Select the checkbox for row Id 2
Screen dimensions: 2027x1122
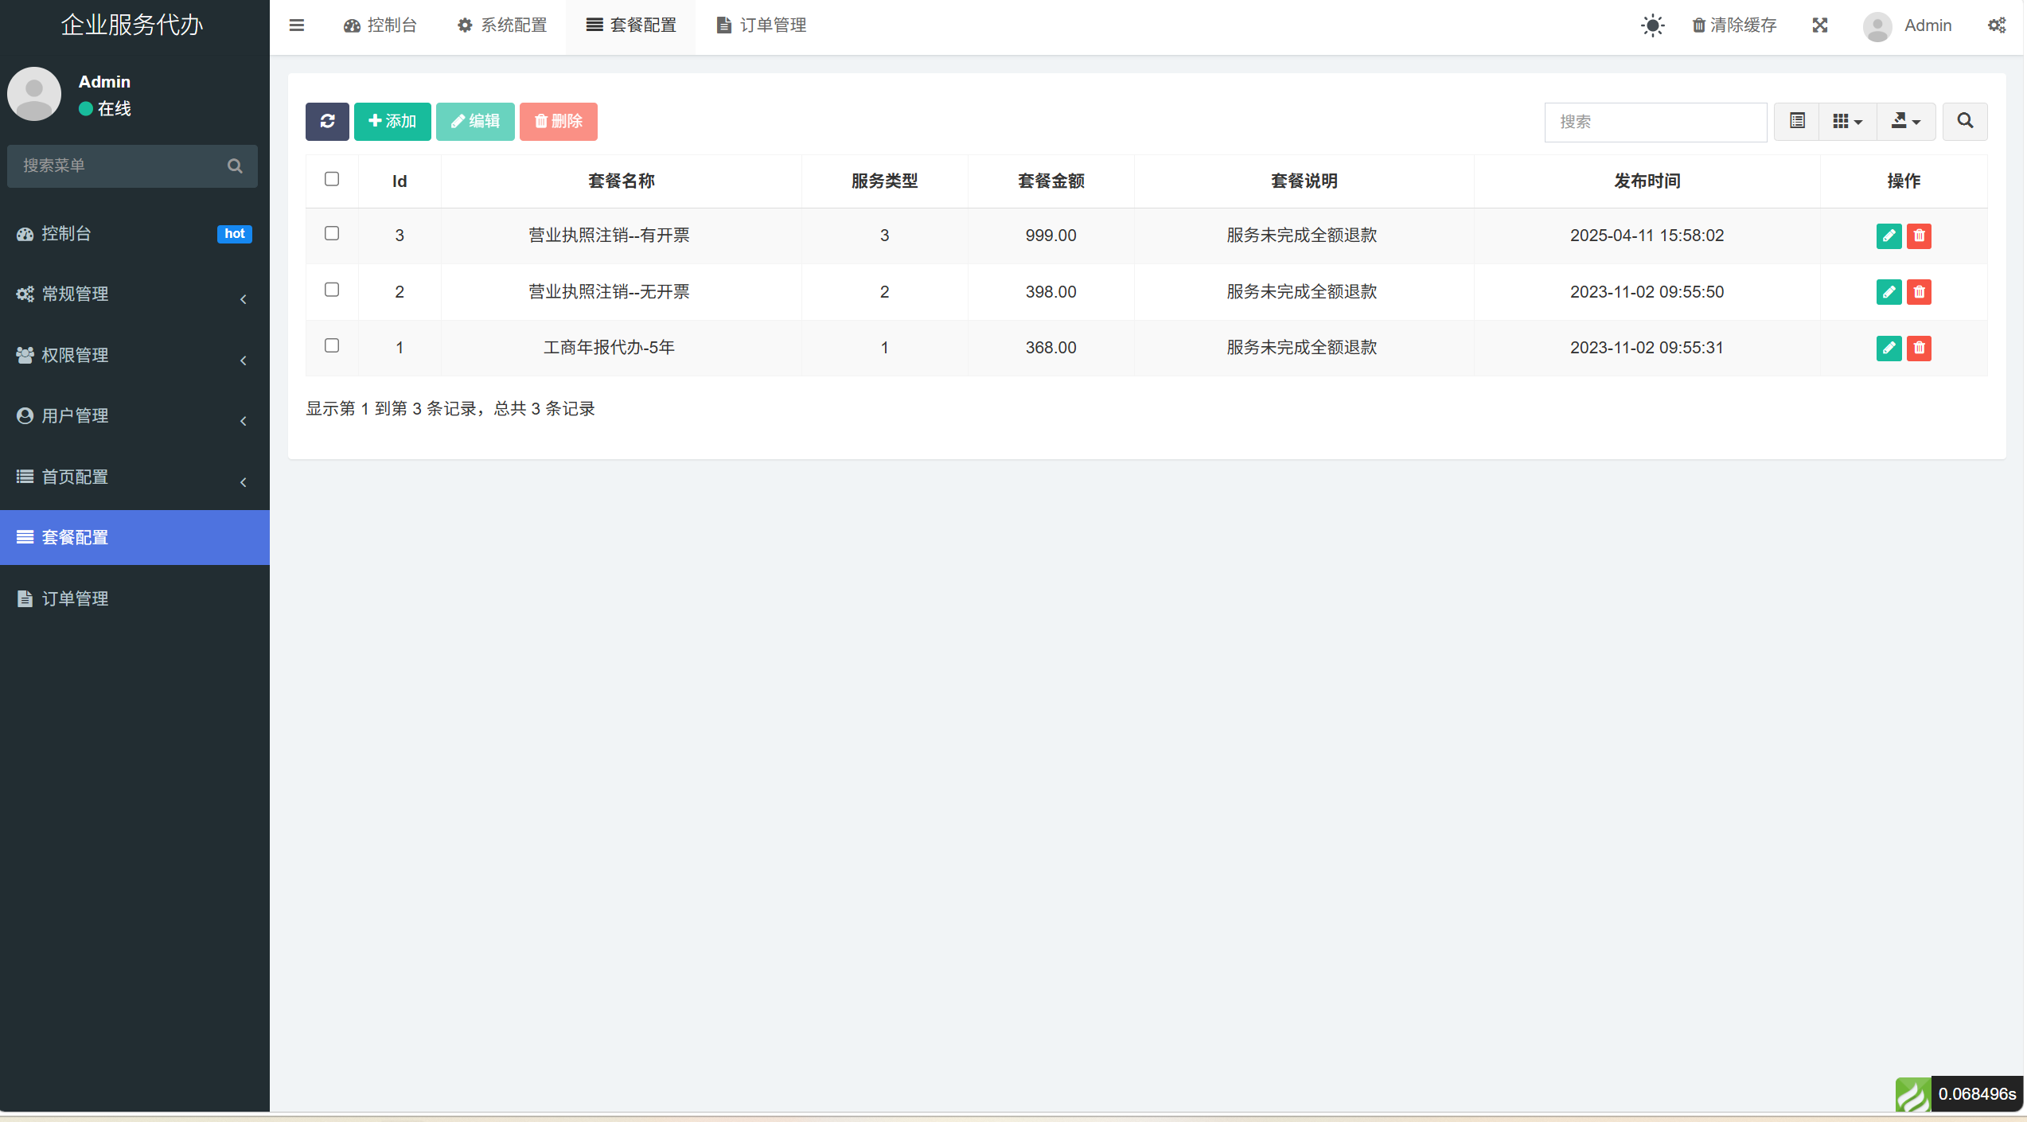(x=332, y=290)
